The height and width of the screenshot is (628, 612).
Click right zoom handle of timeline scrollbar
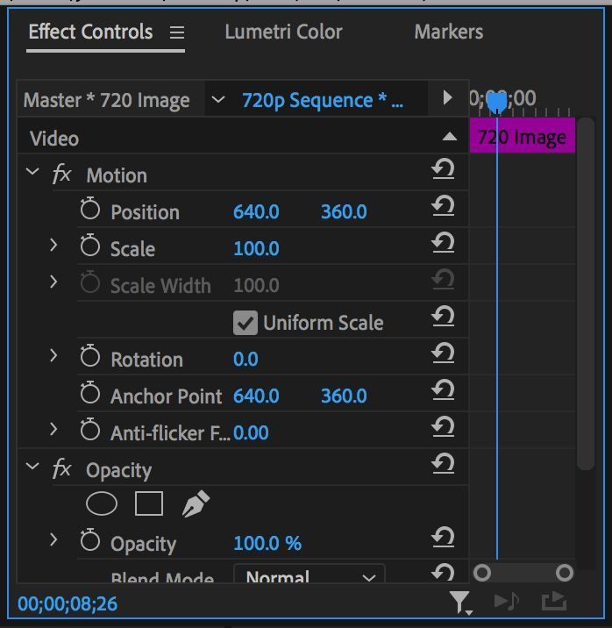pos(565,573)
